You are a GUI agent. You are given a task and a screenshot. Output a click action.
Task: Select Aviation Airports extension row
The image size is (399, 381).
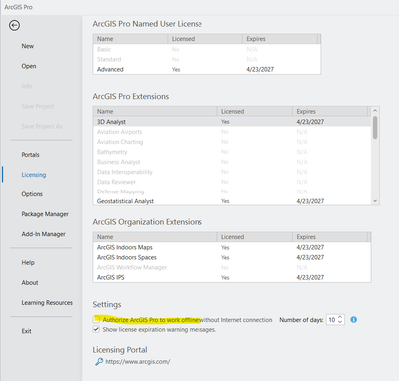tap(231, 132)
